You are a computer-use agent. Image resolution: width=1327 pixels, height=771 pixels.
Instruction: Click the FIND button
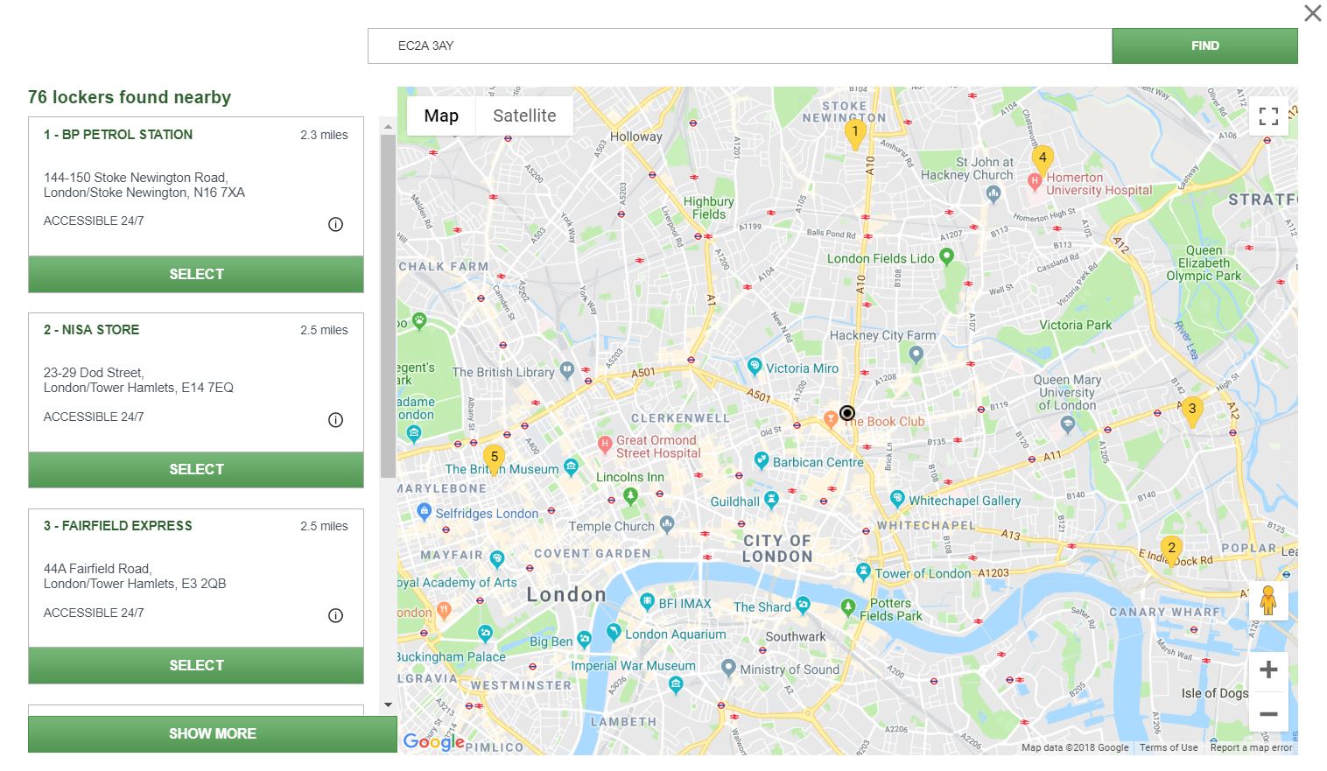tap(1204, 46)
